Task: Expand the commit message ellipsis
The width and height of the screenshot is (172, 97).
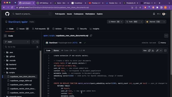Action: (x=80, y=43)
